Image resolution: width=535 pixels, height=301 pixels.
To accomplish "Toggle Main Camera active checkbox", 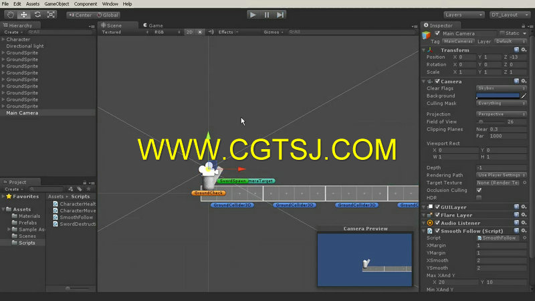I will (437, 33).
